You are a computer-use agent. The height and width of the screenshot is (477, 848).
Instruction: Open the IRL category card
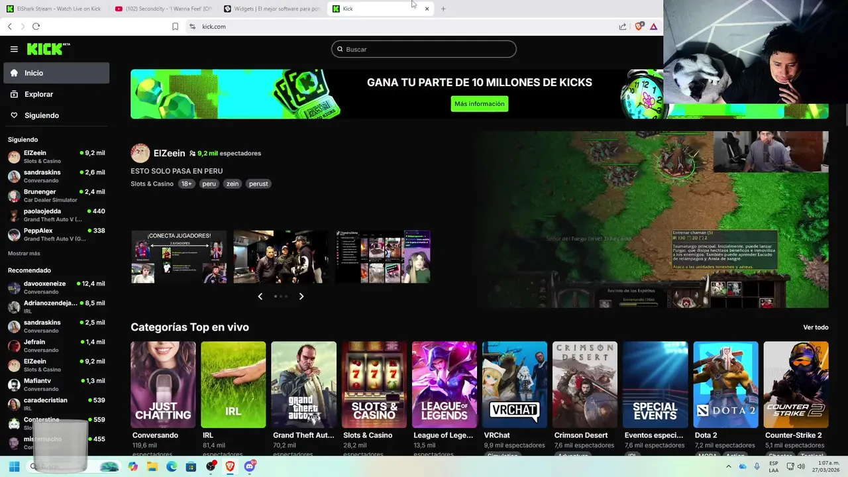pos(233,384)
